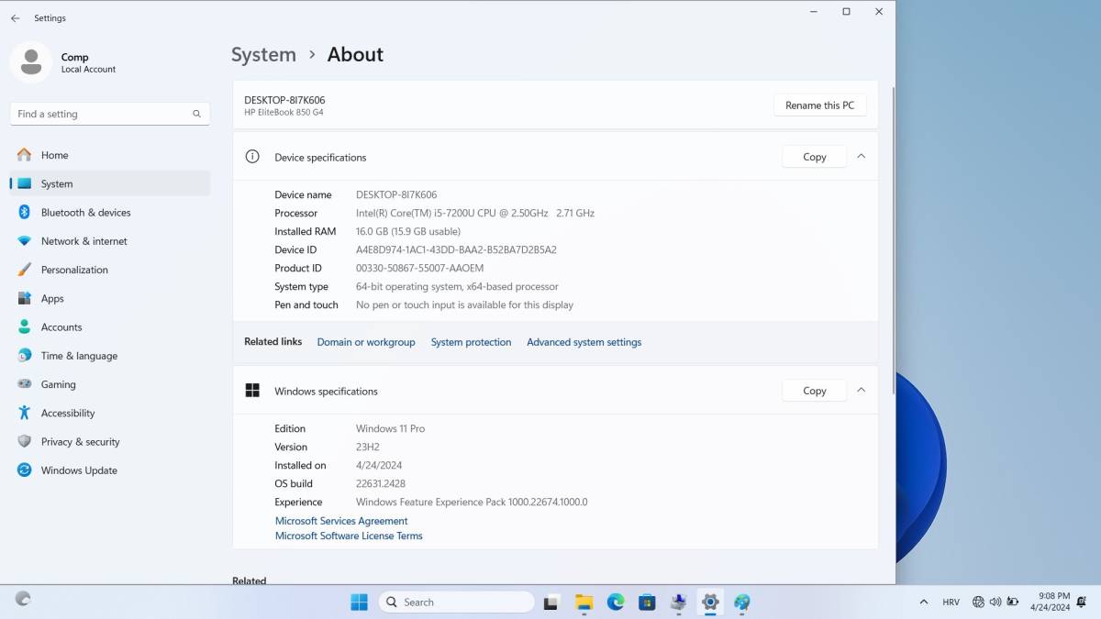Image resolution: width=1101 pixels, height=619 pixels.
Task: Click the Comp user account avatar
Action: tap(30, 62)
